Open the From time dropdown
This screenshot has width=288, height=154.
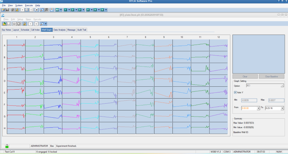click(258, 108)
